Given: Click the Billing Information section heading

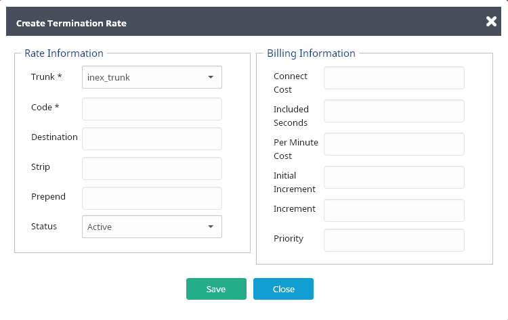Looking at the screenshot, I should [311, 53].
